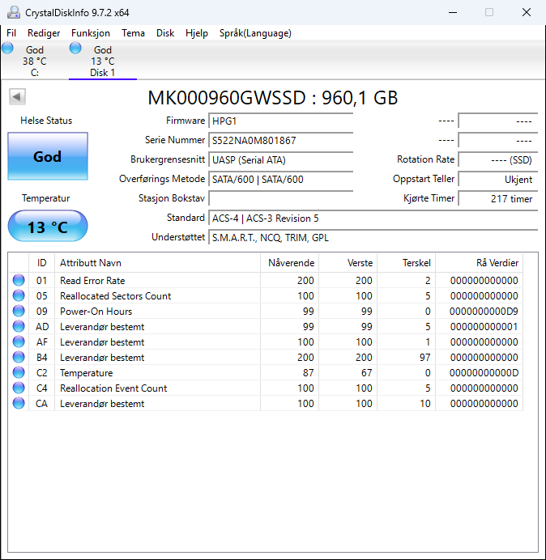The image size is (546, 560).
Task: Click threshold value 97 in B4 row
Action: click(424, 358)
